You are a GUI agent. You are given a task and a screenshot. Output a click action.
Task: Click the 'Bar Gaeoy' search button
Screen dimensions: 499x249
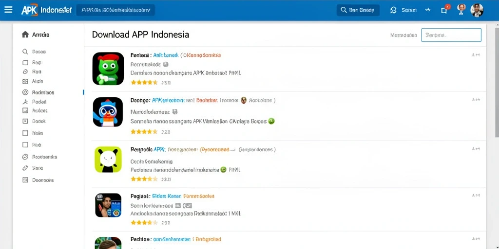click(358, 10)
